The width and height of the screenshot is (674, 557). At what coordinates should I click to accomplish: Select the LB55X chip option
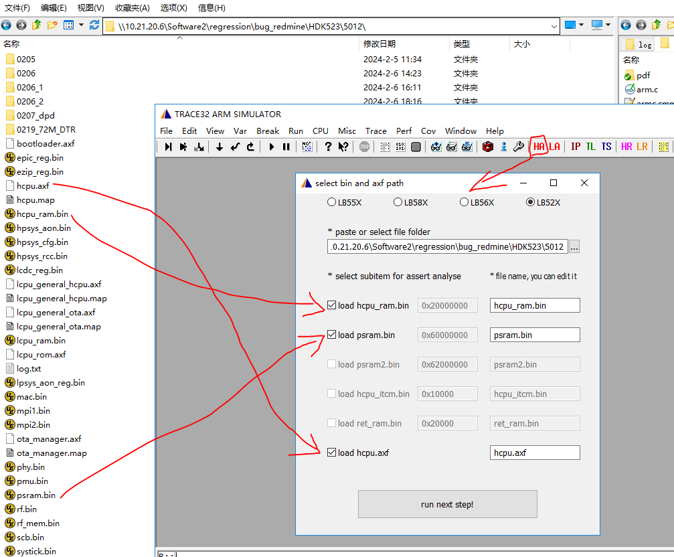click(331, 202)
